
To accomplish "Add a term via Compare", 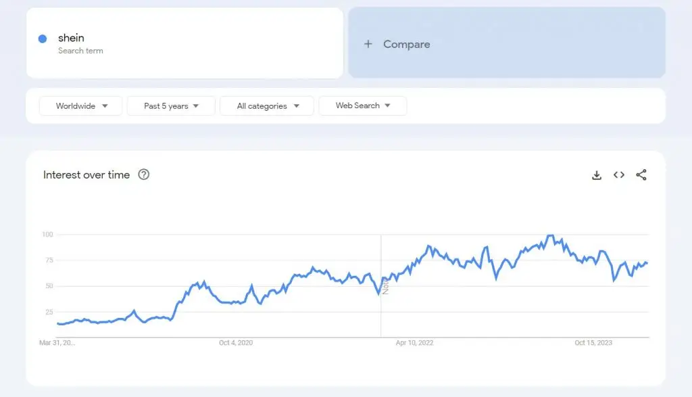I will 507,43.
